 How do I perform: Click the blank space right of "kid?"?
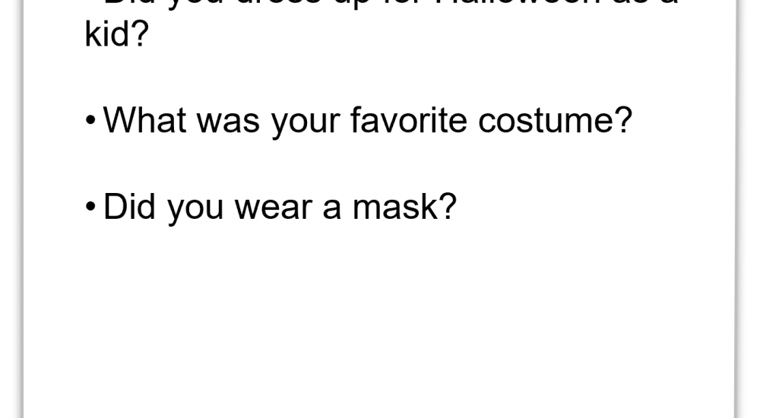click(436, 33)
